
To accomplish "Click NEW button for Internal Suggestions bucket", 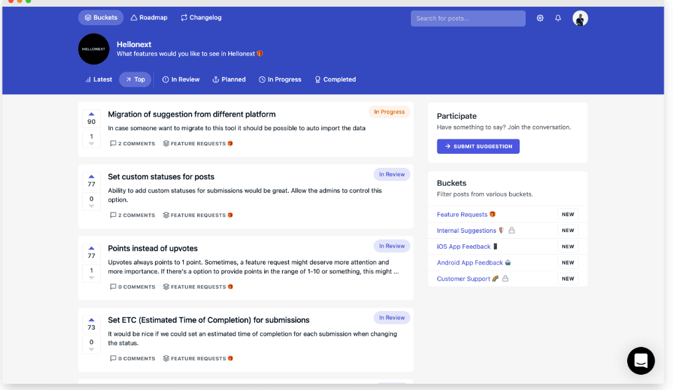I will click(x=568, y=230).
